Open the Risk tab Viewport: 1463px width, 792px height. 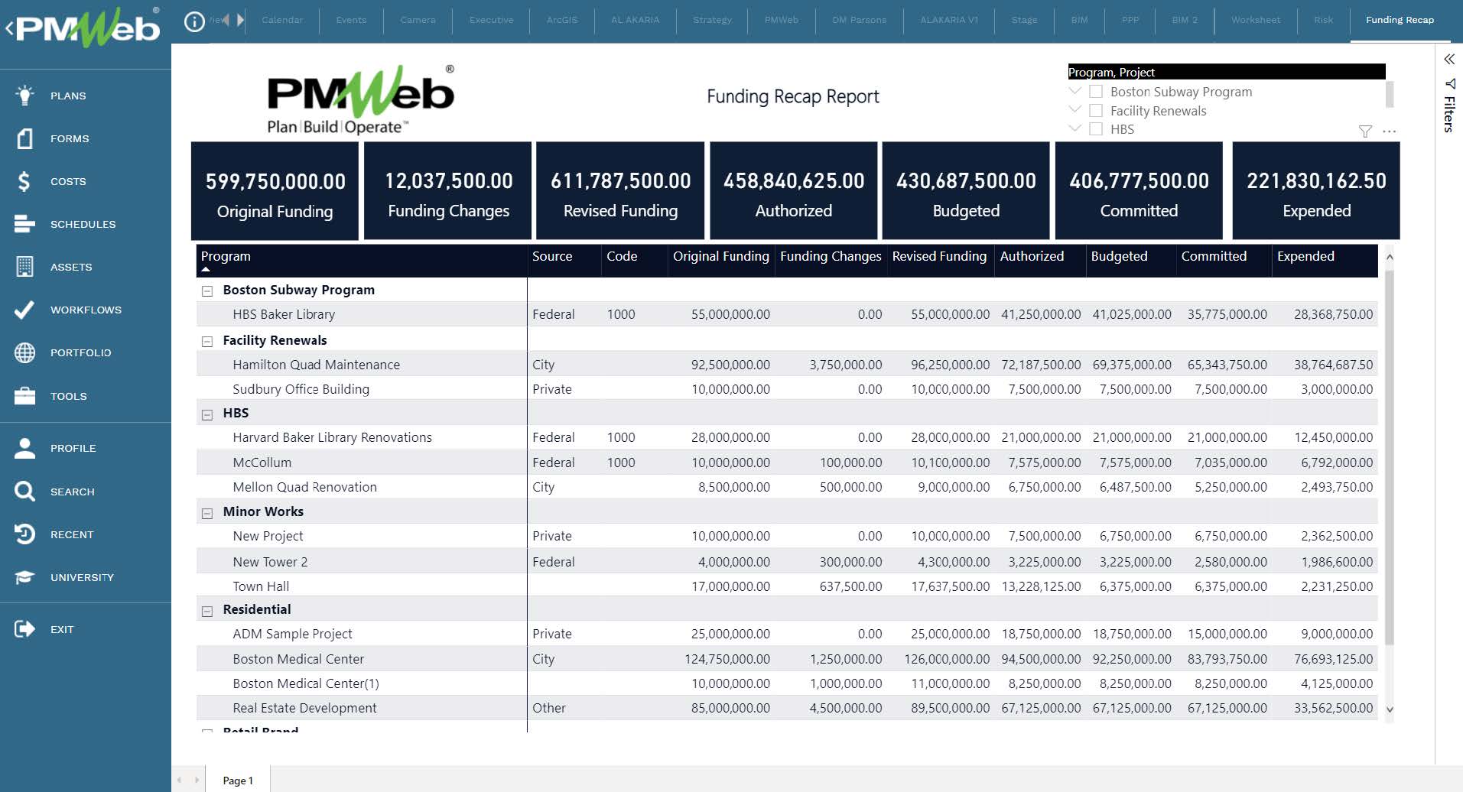tap(1323, 20)
